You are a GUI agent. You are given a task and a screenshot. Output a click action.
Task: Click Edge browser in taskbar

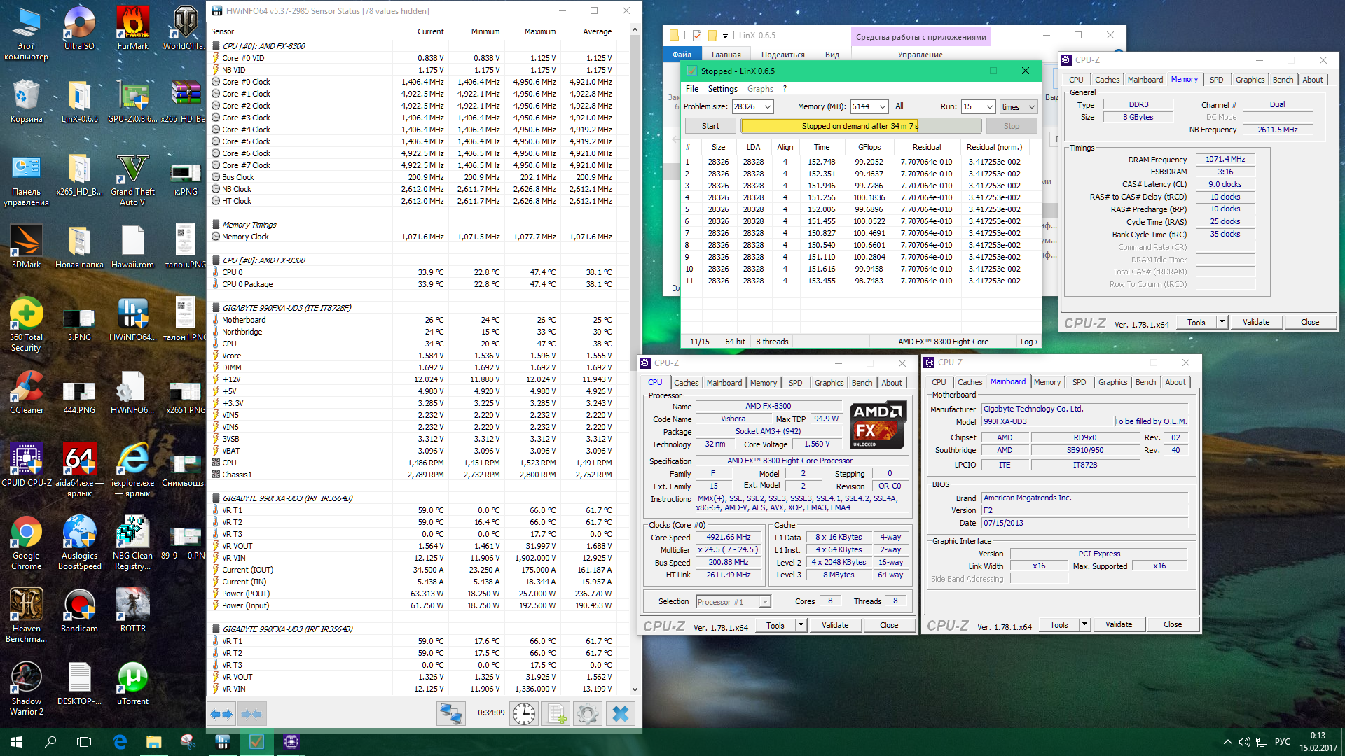point(120,741)
